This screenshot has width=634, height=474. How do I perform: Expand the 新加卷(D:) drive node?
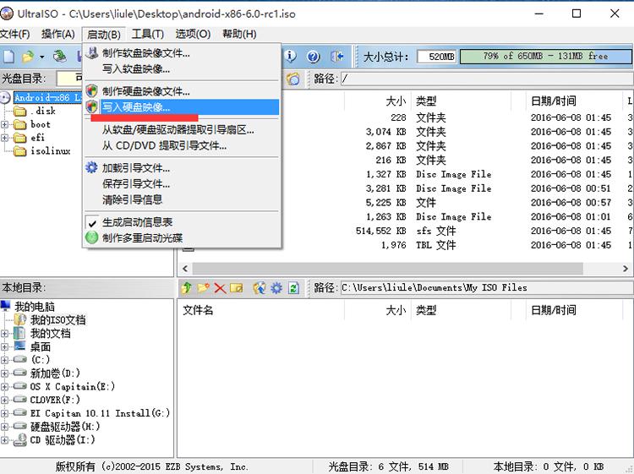click(x=4, y=373)
